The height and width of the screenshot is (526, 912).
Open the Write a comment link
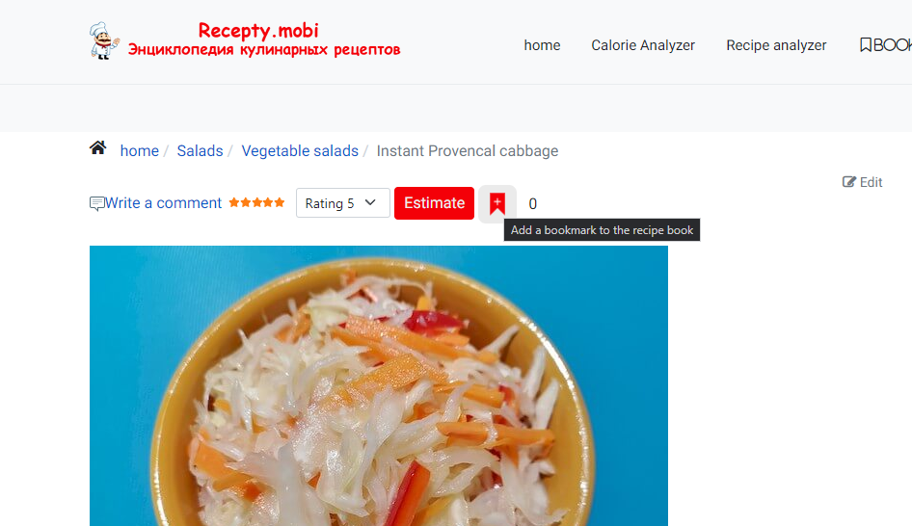tap(164, 203)
